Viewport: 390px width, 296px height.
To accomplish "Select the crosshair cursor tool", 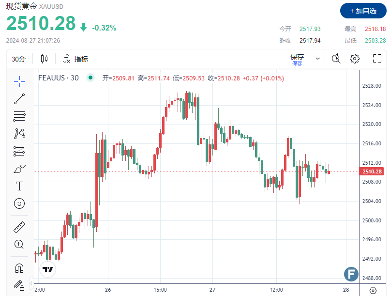I will click(19, 81).
